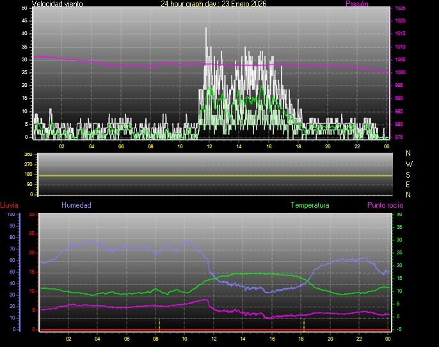Select the green Temperatura legend label

[x=310, y=205]
